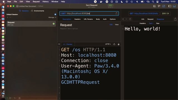The image size is (178, 100).
Task: Open the File menu
Action: click(x=15, y=2)
